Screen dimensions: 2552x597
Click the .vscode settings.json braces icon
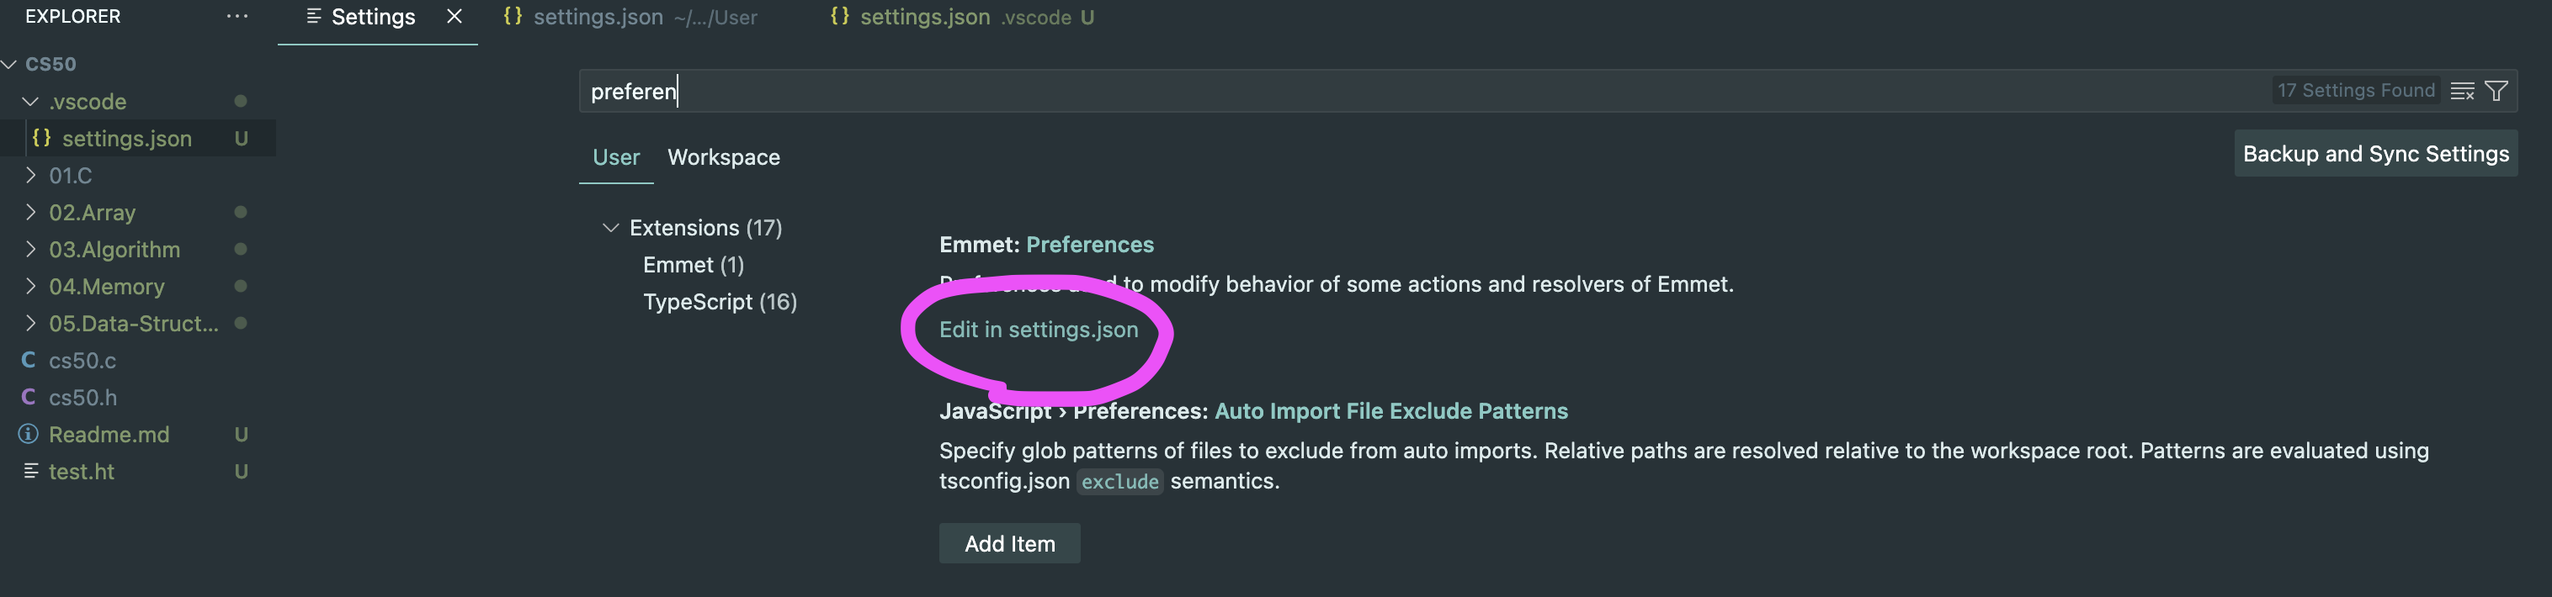[41, 138]
